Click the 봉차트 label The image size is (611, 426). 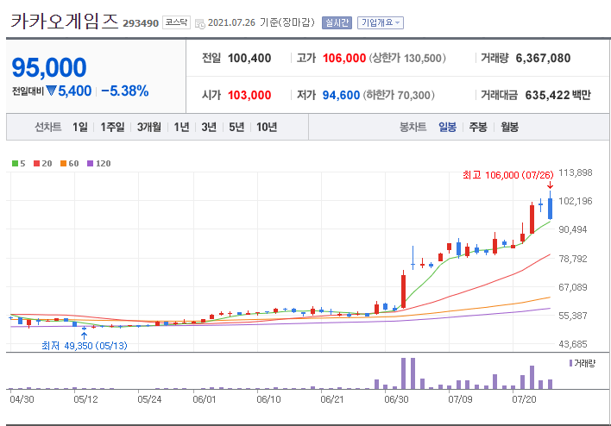[x=413, y=127]
